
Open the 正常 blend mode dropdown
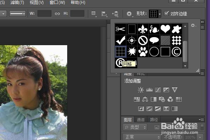click(142, 137)
